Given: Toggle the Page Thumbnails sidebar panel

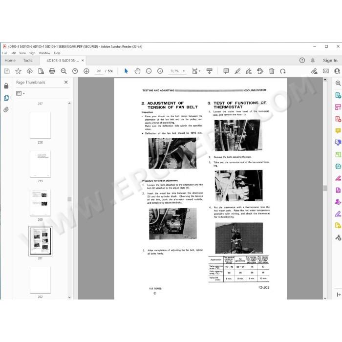Looking at the screenshot, I should tap(6, 98).
